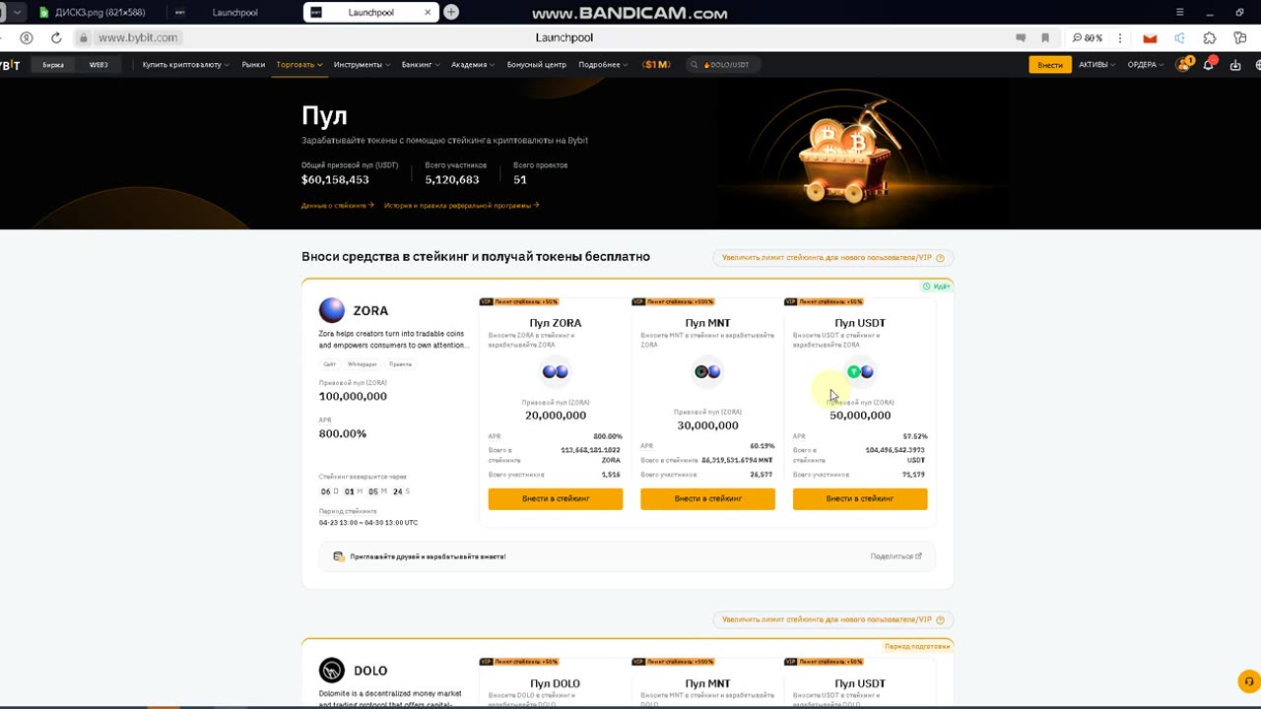The height and width of the screenshot is (709, 1261).
Task: Click the Yandex home button beside reload
Action: [27, 37]
